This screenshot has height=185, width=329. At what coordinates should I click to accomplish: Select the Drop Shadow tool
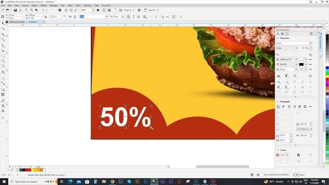click(x=3, y=89)
